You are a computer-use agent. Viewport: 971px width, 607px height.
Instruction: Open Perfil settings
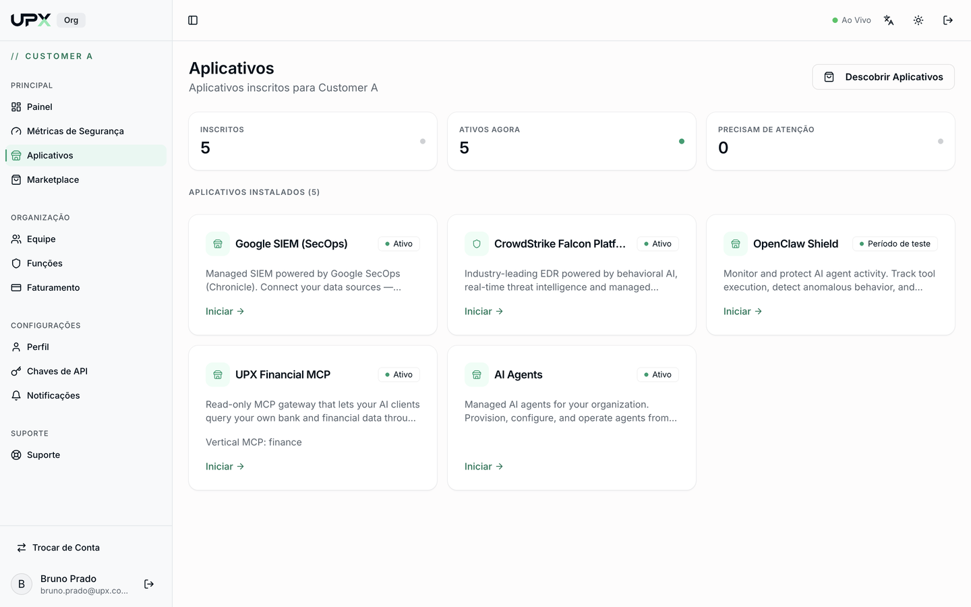coord(86,347)
